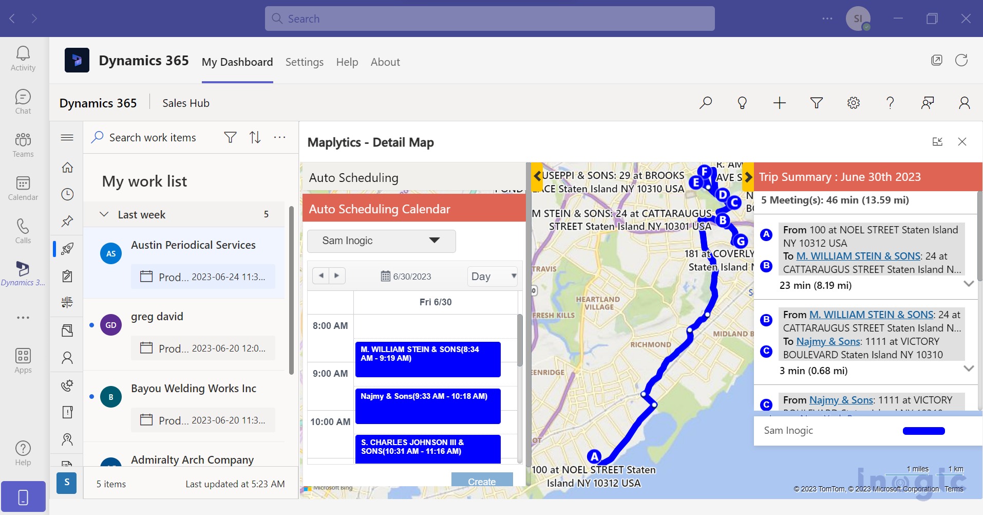Screen dimensions: 983x515
Task: Click the Create button
Action: click(482, 481)
